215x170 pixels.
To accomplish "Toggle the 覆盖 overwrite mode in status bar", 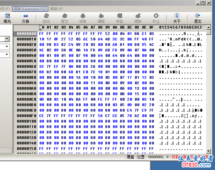I will pos(131,157).
